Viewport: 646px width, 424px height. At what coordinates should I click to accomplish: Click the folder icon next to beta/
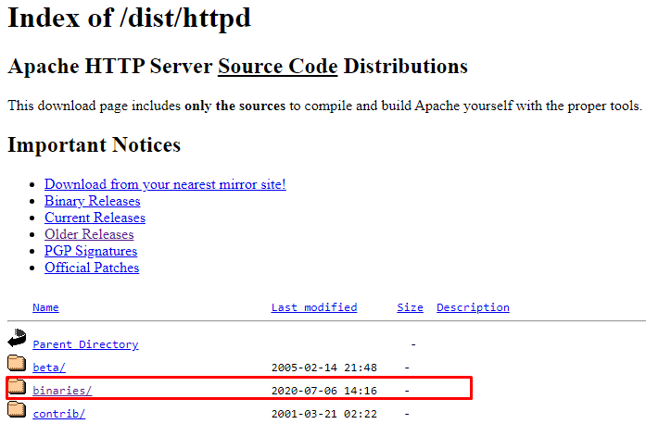17,363
